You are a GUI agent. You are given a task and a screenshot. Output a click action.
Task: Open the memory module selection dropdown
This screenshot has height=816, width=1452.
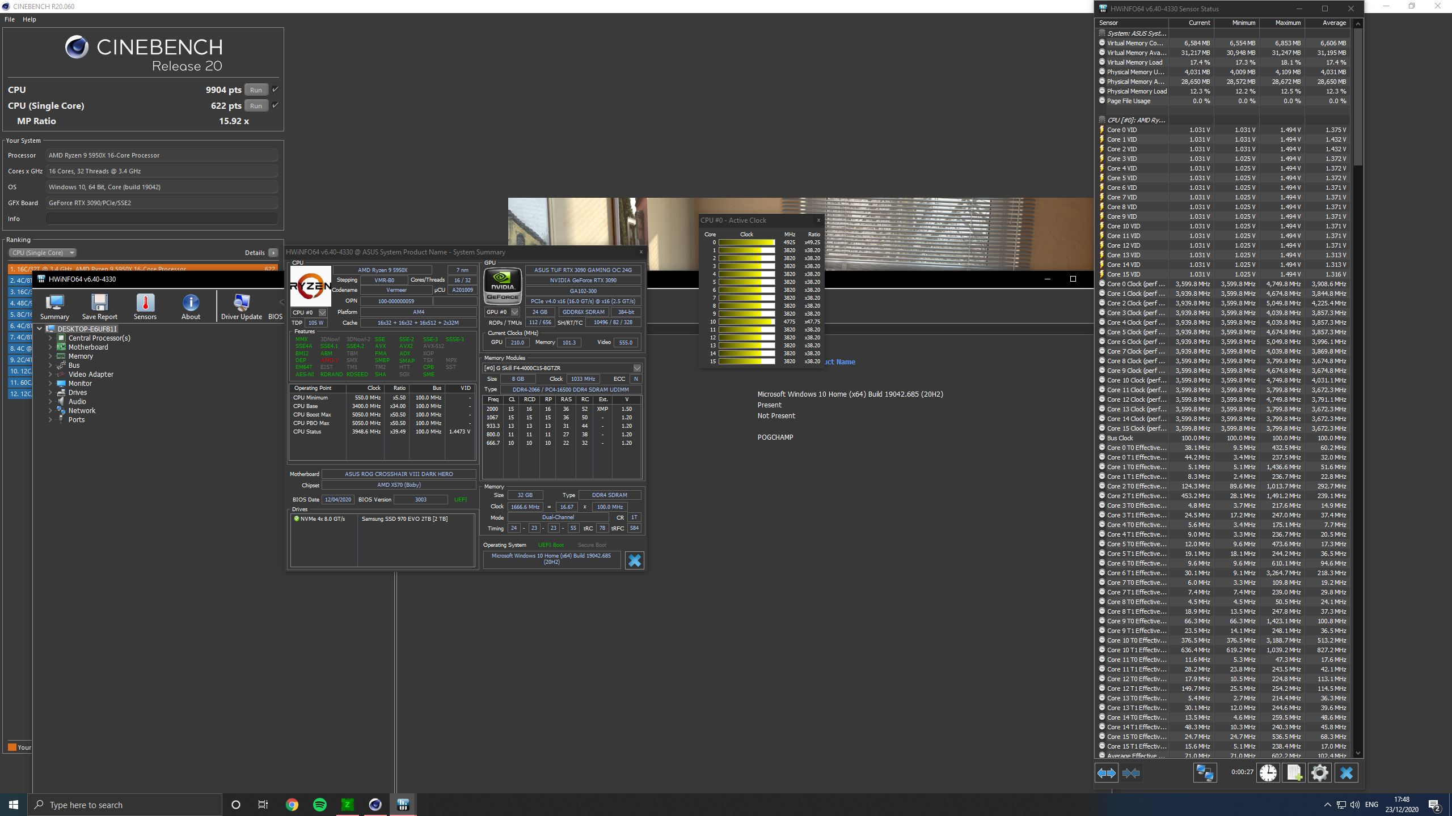click(637, 368)
